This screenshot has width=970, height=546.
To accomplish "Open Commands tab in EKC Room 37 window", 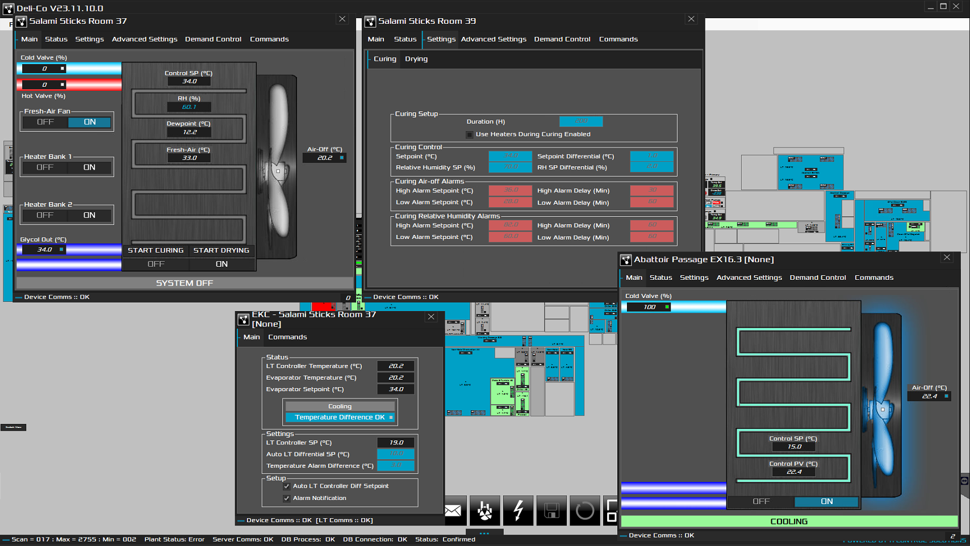I will tap(287, 337).
